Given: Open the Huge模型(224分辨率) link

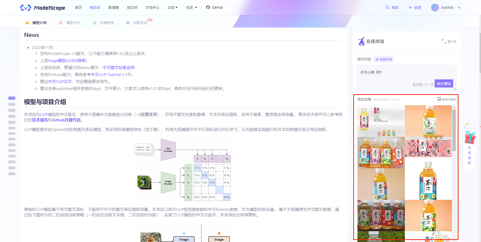Looking at the screenshot, I should pos(67,60).
